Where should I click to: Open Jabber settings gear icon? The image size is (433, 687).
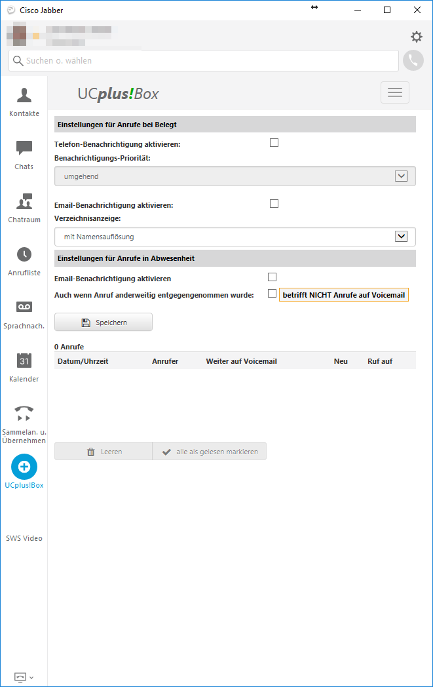click(417, 36)
